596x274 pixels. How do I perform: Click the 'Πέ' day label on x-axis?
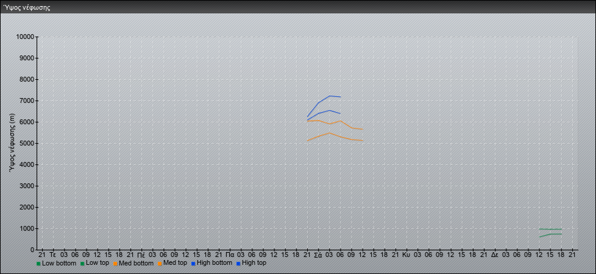click(141, 255)
